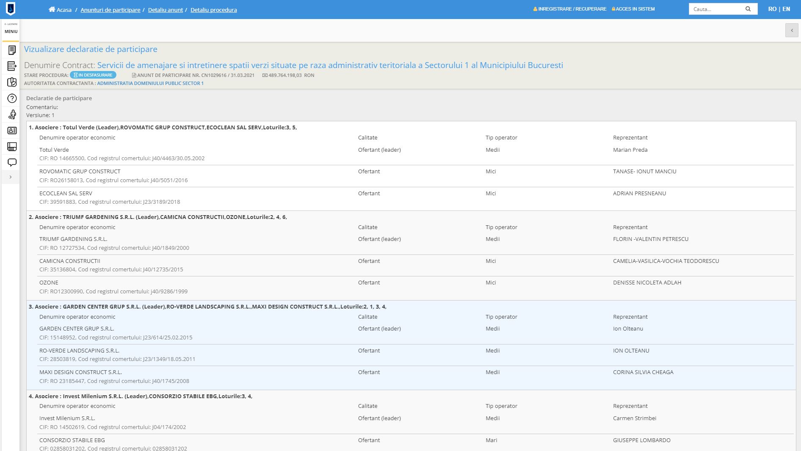This screenshot has width=801, height=451.
Task: Click ROVOMATIC GRUP CONSTRUCT operator name
Action: pyautogui.click(x=80, y=171)
